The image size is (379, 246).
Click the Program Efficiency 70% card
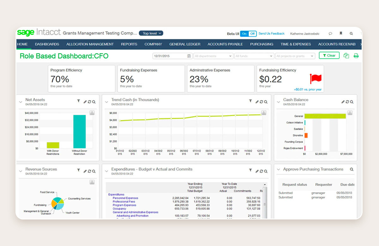[81, 79]
